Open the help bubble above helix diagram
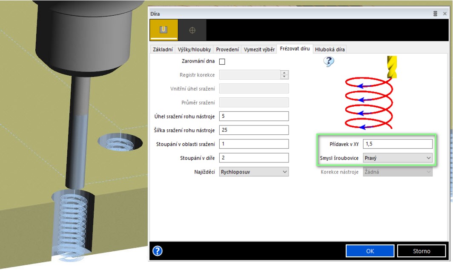 [328, 62]
